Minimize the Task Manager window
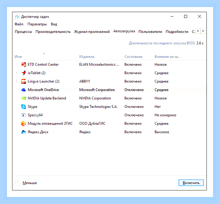 coord(172,17)
